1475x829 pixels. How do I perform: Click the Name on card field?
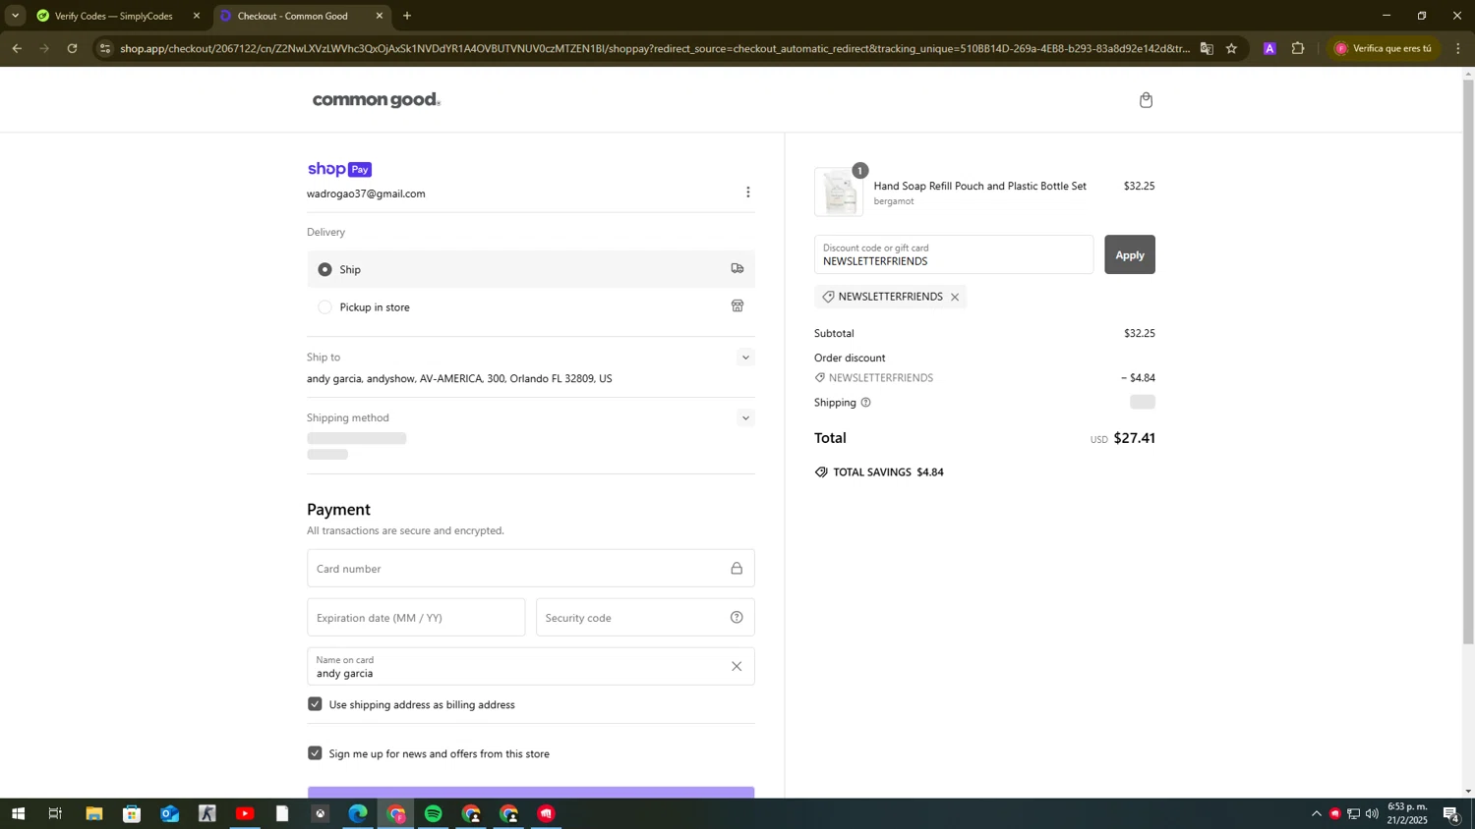[x=530, y=667]
